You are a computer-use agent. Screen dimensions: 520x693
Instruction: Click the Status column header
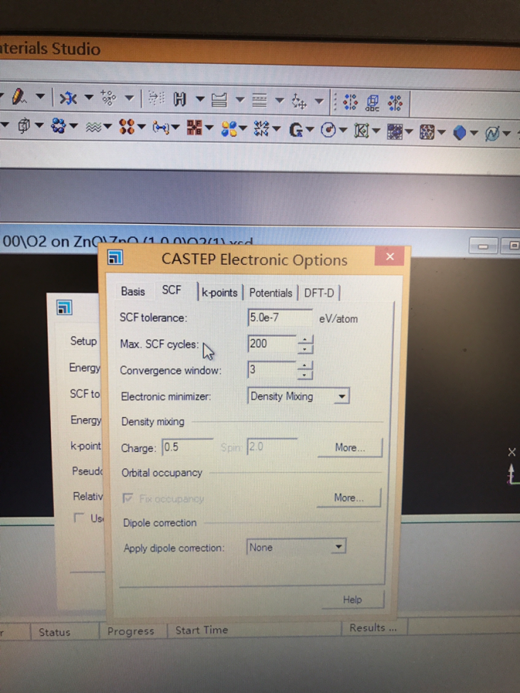click(65, 632)
